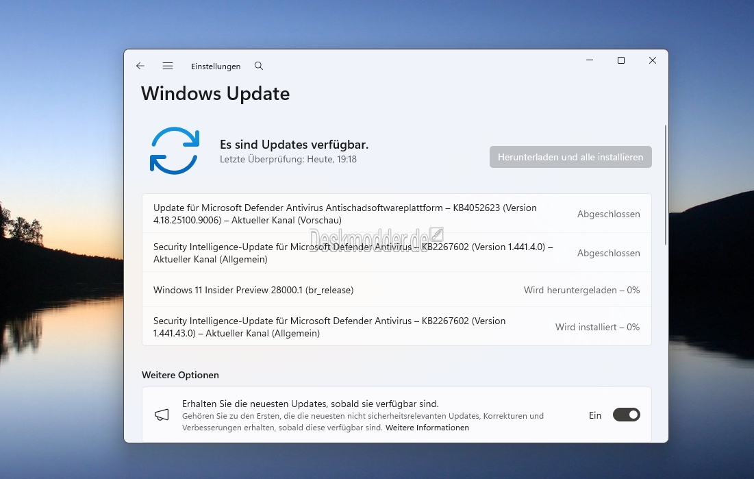Disable the newest updates toggle labeled Ein

pyautogui.click(x=626, y=415)
